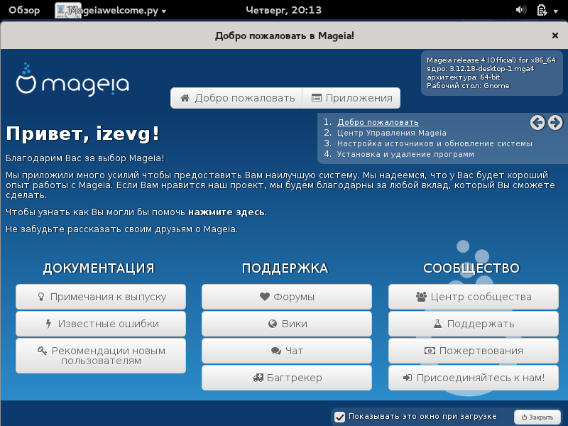Viewport: 568px width, 426px height.
Task: Click Присоединяйтесь к нам! button
Action: [x=474, y=378]
